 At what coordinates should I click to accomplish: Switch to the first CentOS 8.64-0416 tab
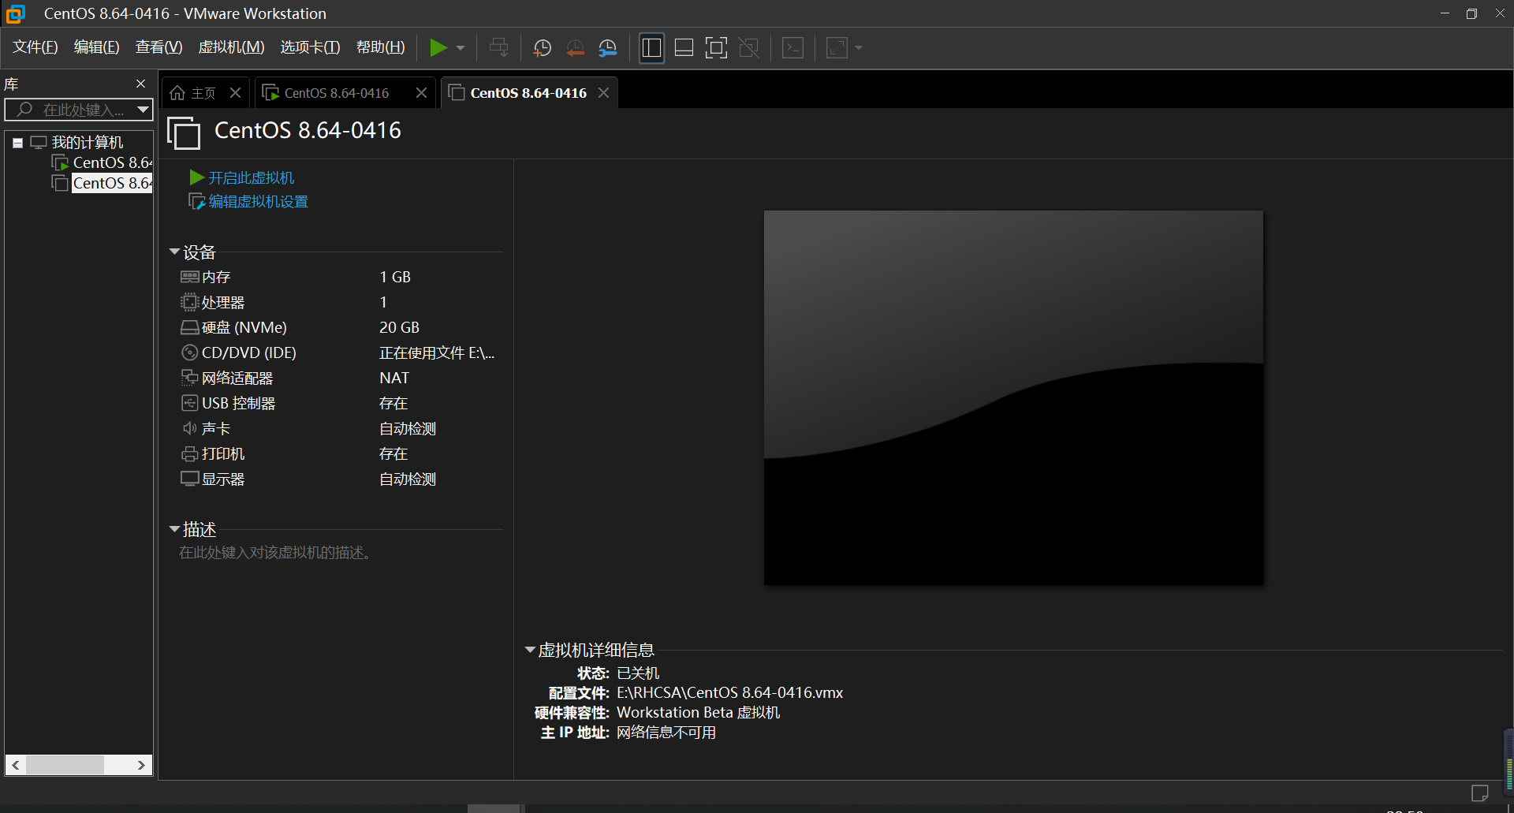pos(337,93)
